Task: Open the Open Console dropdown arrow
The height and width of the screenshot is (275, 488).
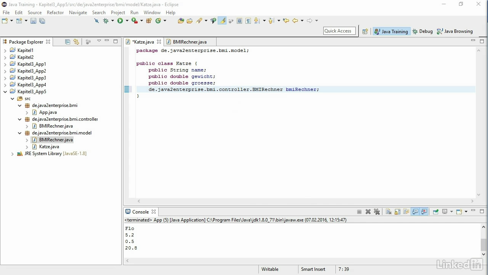Action: (x=466, y=212)
